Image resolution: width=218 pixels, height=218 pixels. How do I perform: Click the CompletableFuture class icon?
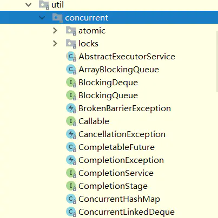point(71,147)
